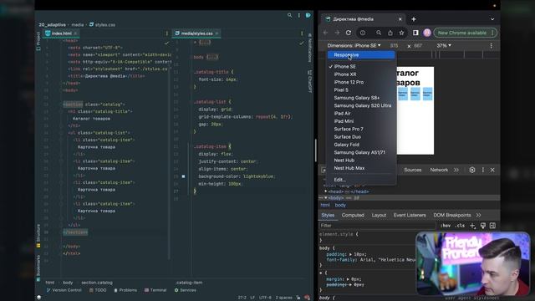The image size is (535, 301).
Task: Open DevTools settings gear
Action: pos(472,170)
